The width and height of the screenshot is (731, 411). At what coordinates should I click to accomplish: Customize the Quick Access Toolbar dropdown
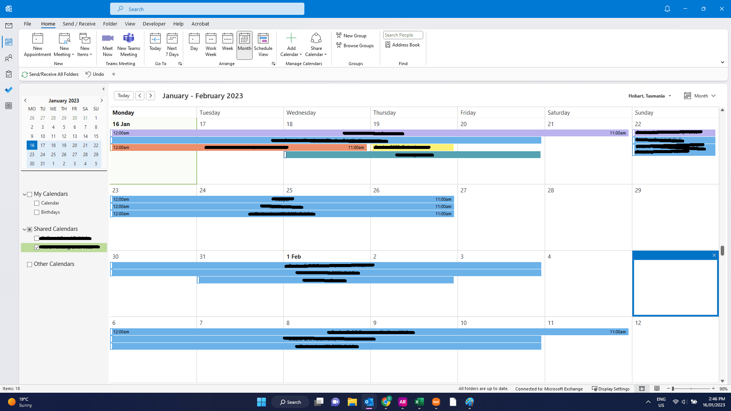pyautogui.click(x=114, y=74)
